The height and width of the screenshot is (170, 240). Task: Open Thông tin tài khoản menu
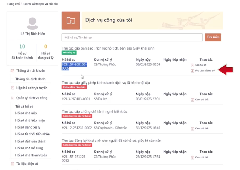coord(31,70)
